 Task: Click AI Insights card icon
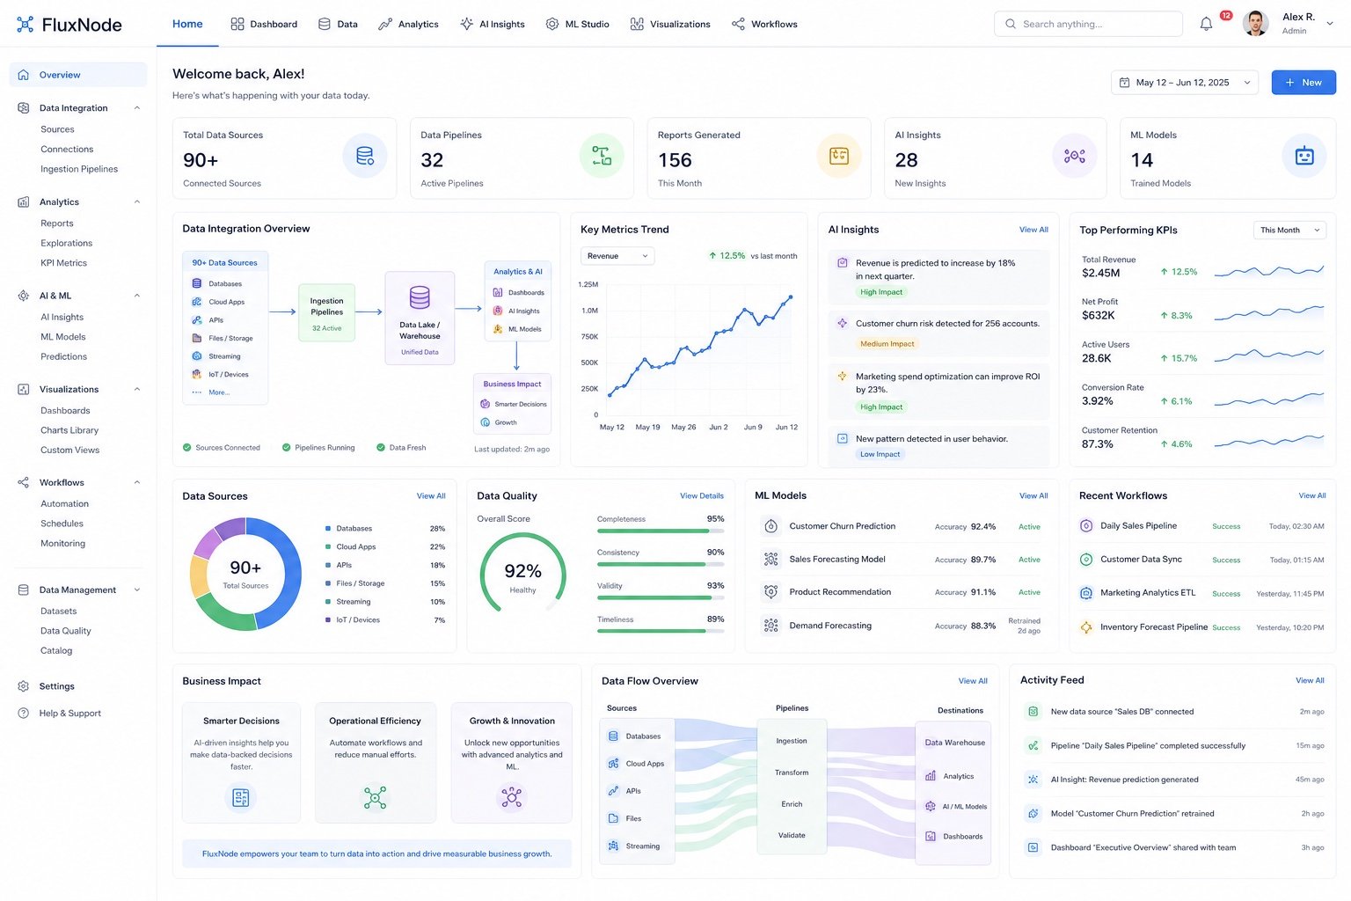tap(1075, 157)
